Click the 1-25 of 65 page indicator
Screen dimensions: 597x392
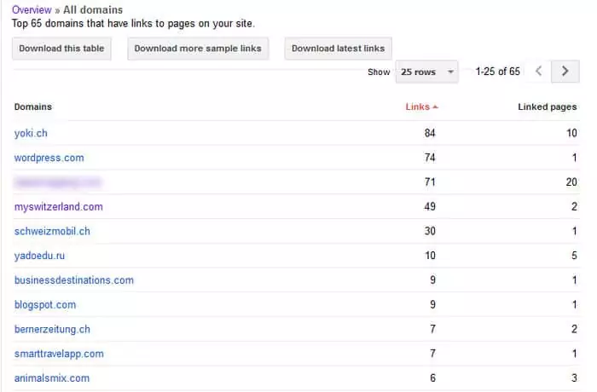tap(497, 72)
